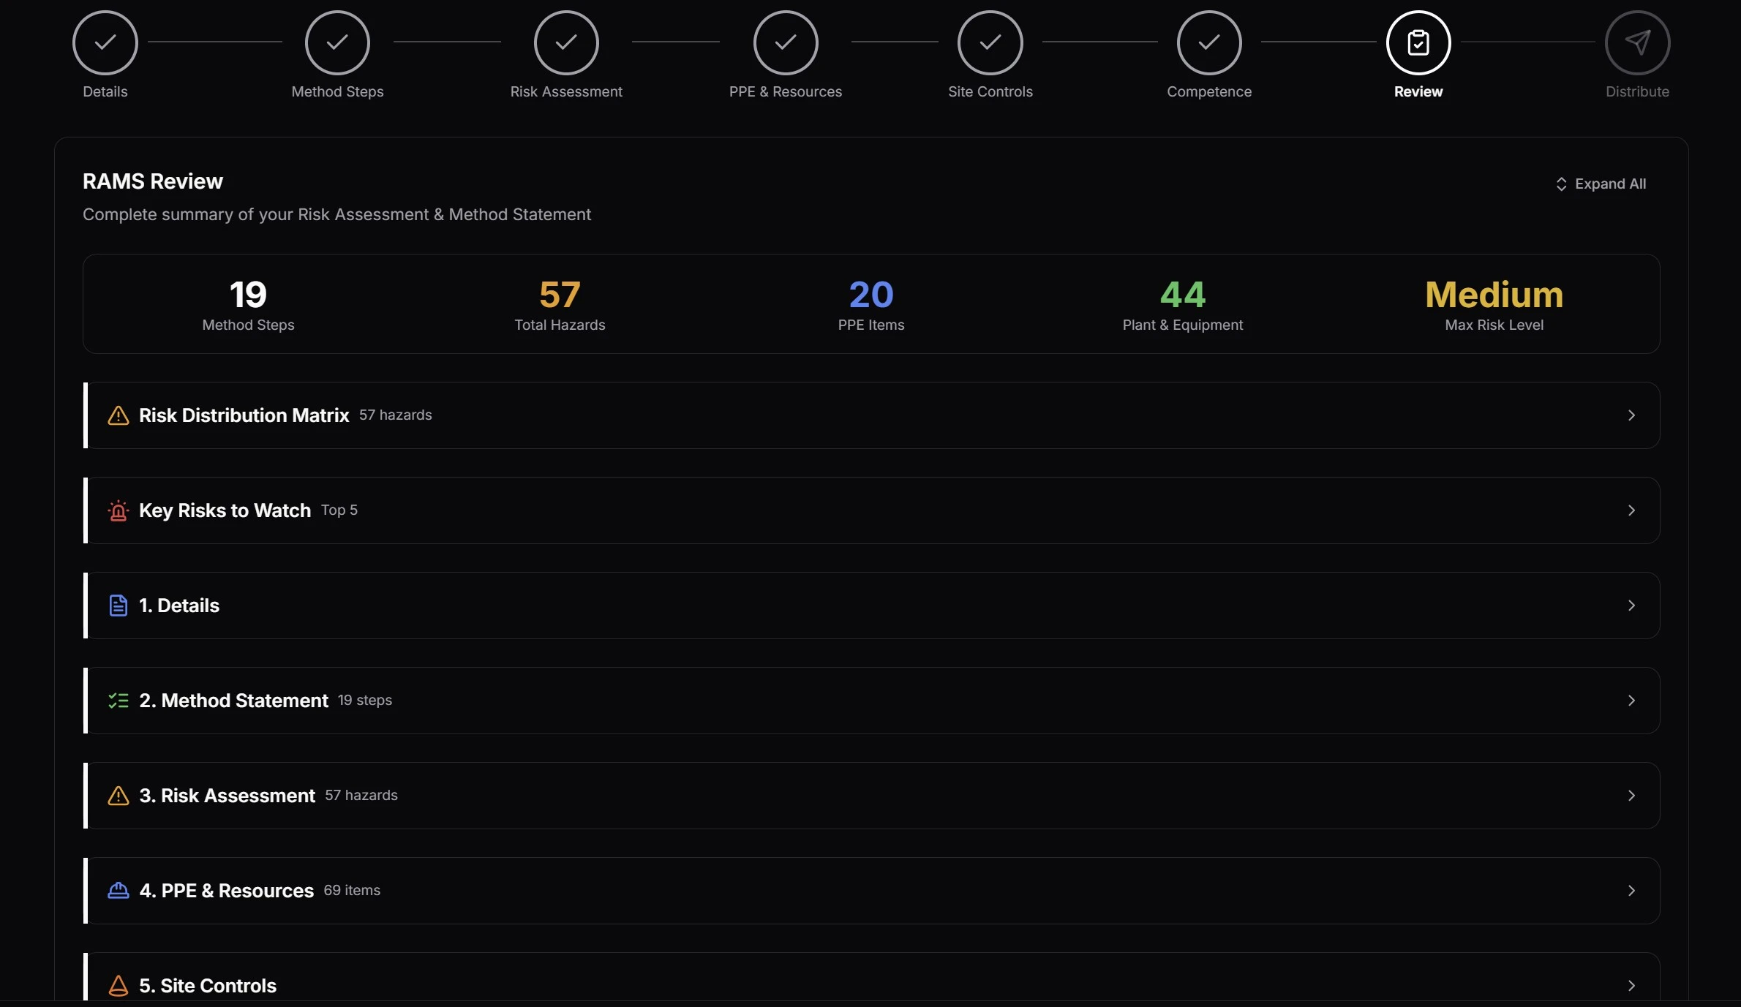
Task: Click the hard hat icon for PPE & Resources
Action: 118,891
